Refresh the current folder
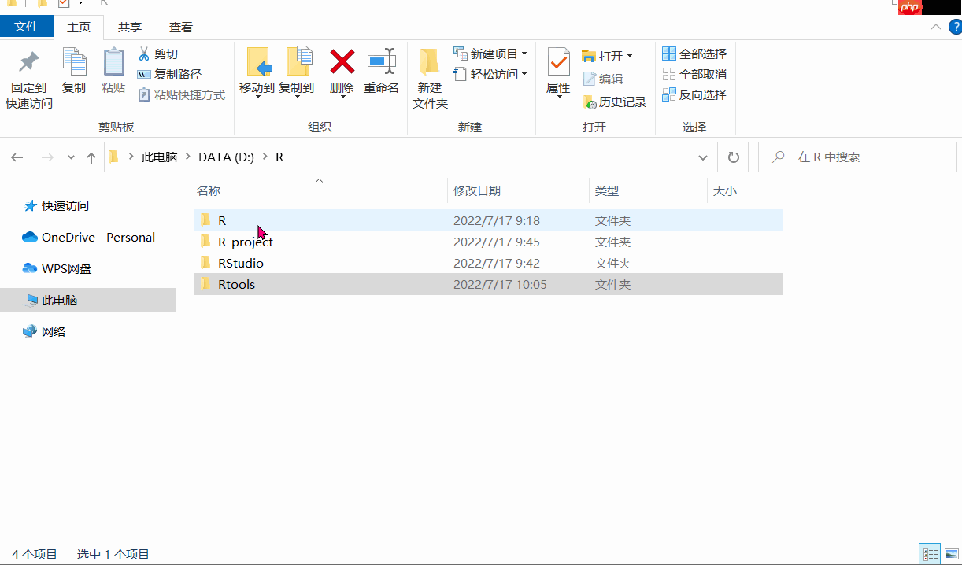Viewport: 962px width, 565px height. (x=734, y=157)
